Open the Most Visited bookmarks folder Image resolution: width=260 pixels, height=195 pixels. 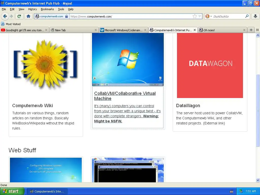(11, 24)
